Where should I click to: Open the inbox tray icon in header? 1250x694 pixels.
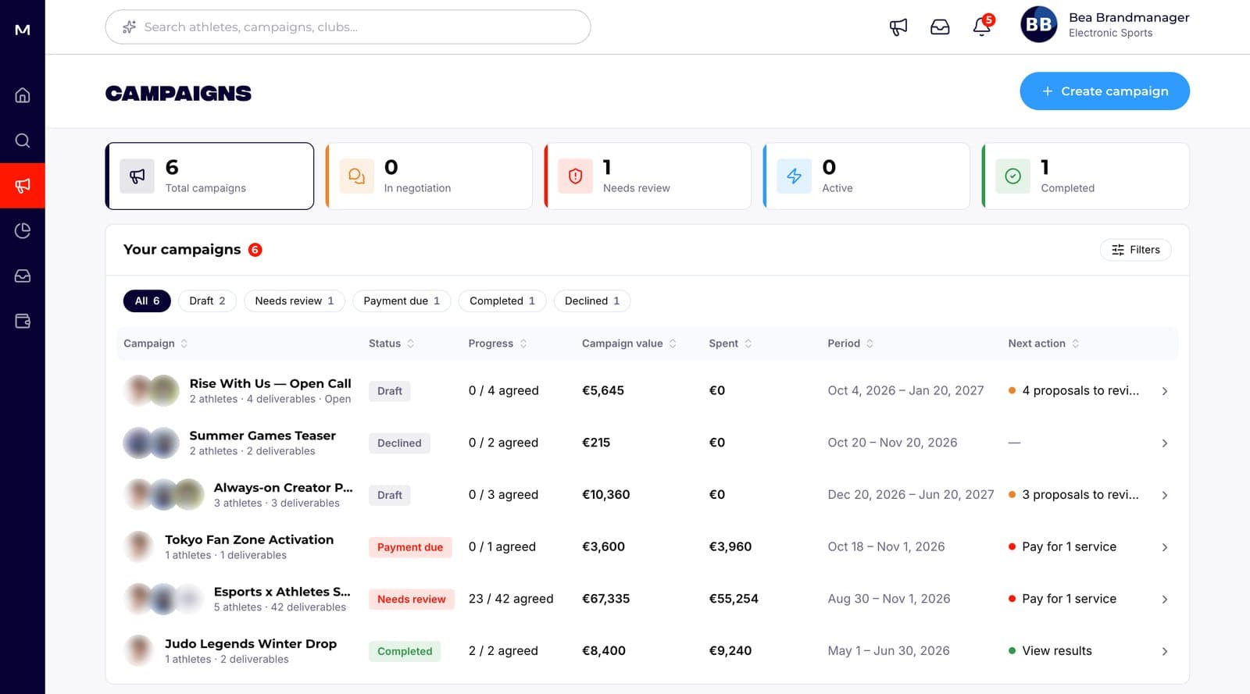(940, 27)
